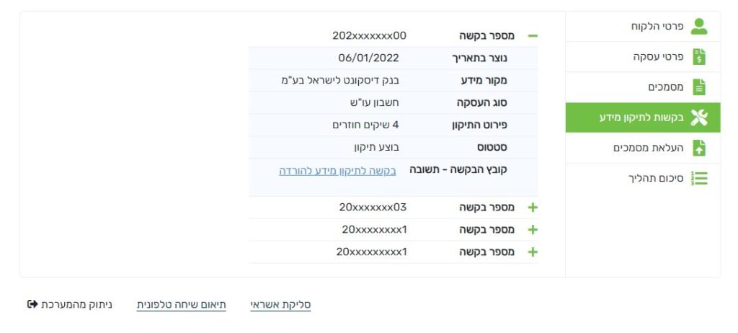Expand request 20xxxxxxxxx1 with plus icon
The image size is (738, 333).
533,252
